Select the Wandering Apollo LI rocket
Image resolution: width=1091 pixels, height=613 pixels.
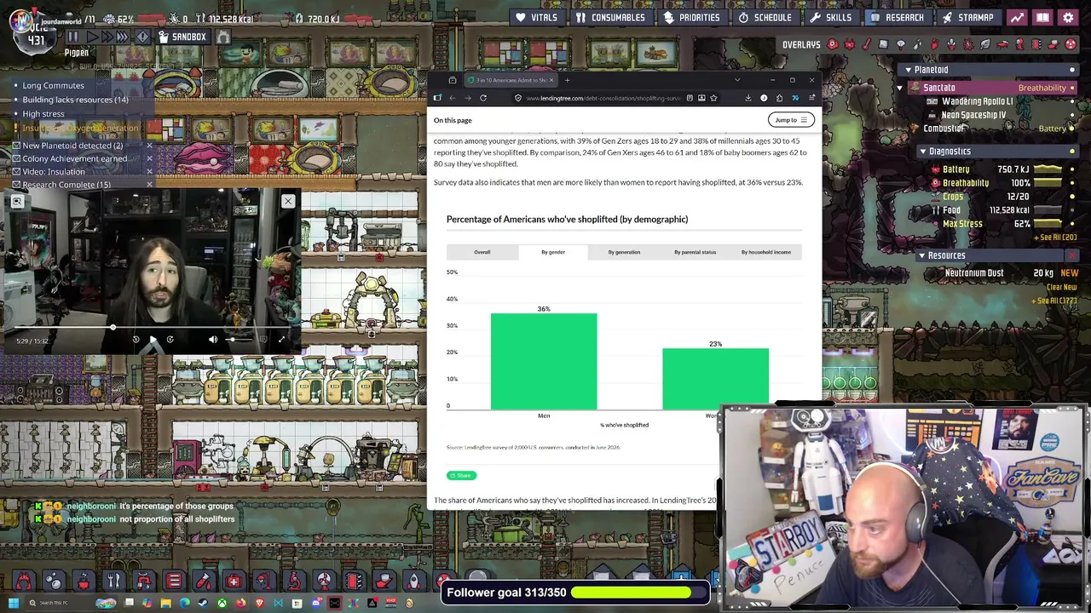[977, 101]
